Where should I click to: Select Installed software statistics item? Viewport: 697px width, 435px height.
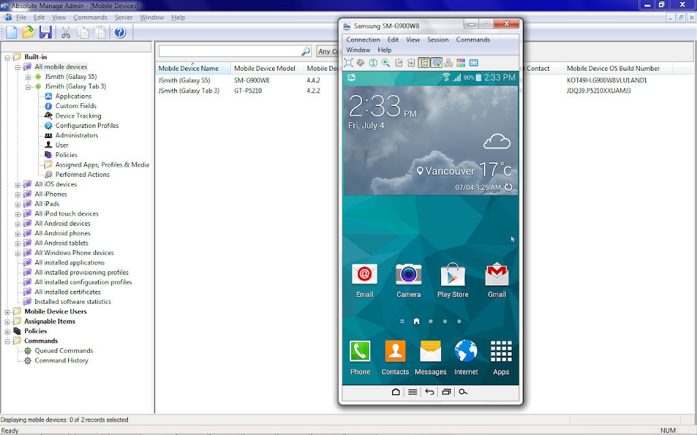[73, 302]
